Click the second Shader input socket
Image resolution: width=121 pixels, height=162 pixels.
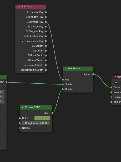click(x=63, y=89)
